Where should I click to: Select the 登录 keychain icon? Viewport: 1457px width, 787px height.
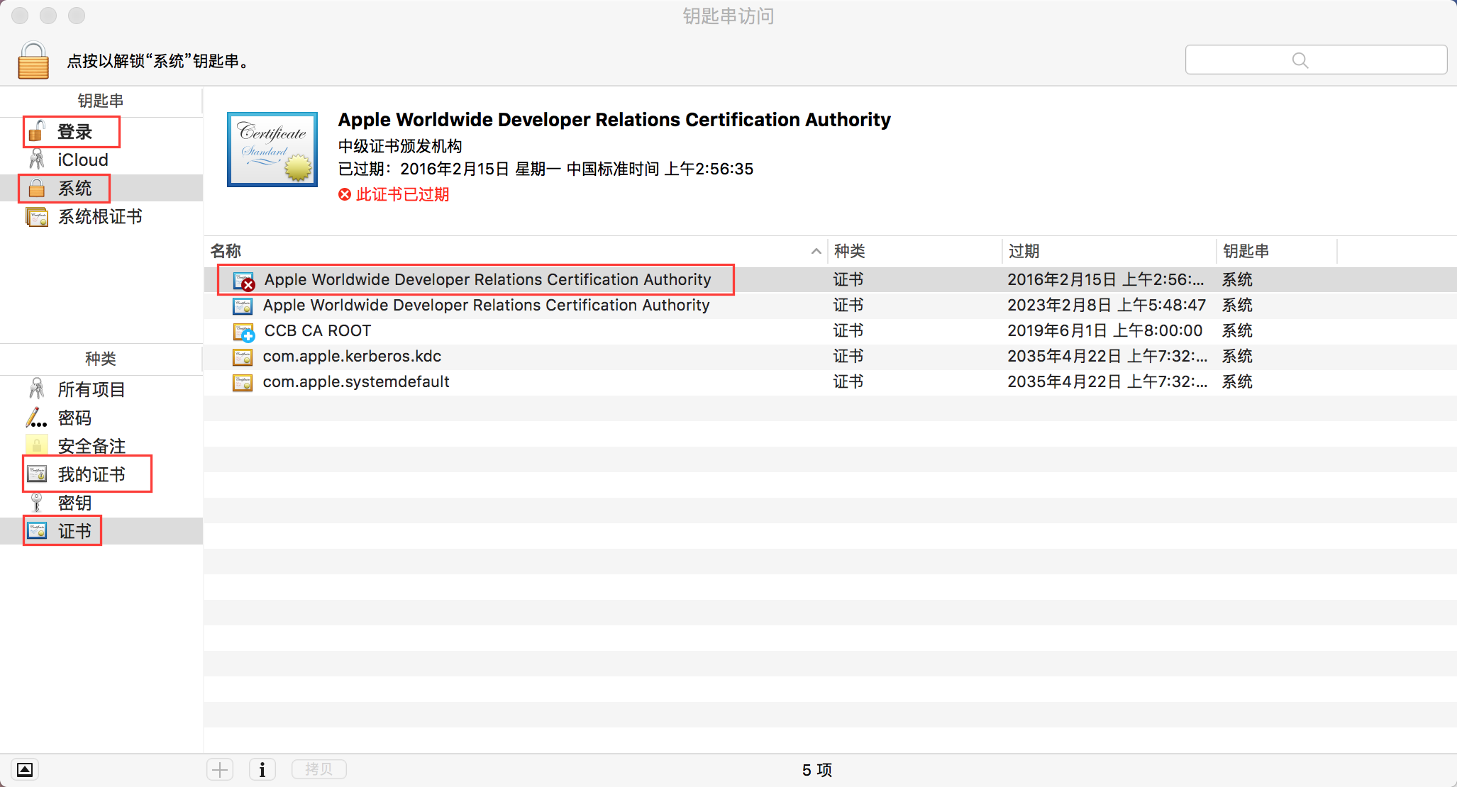coord(37,132)
